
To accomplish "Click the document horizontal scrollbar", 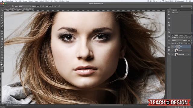I will coord(106,105).
